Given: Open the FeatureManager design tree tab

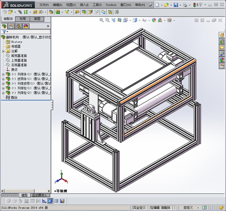Looking at the screenshot, I should coord(4,26).
